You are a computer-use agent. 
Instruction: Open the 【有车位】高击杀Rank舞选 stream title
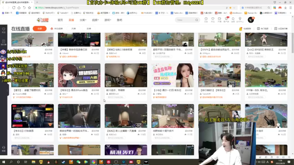pyautogui.click(x=74, y=90)
